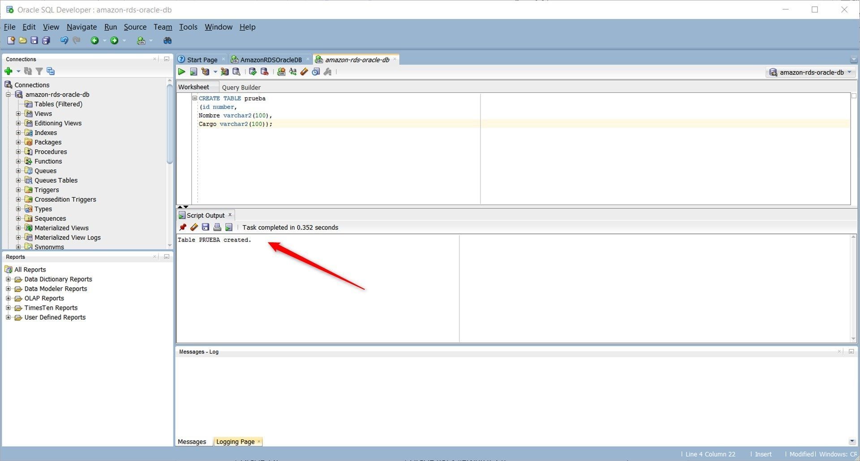Toggle upper/lower case with Aa icon
860x461 pixels.
[293, 72]
